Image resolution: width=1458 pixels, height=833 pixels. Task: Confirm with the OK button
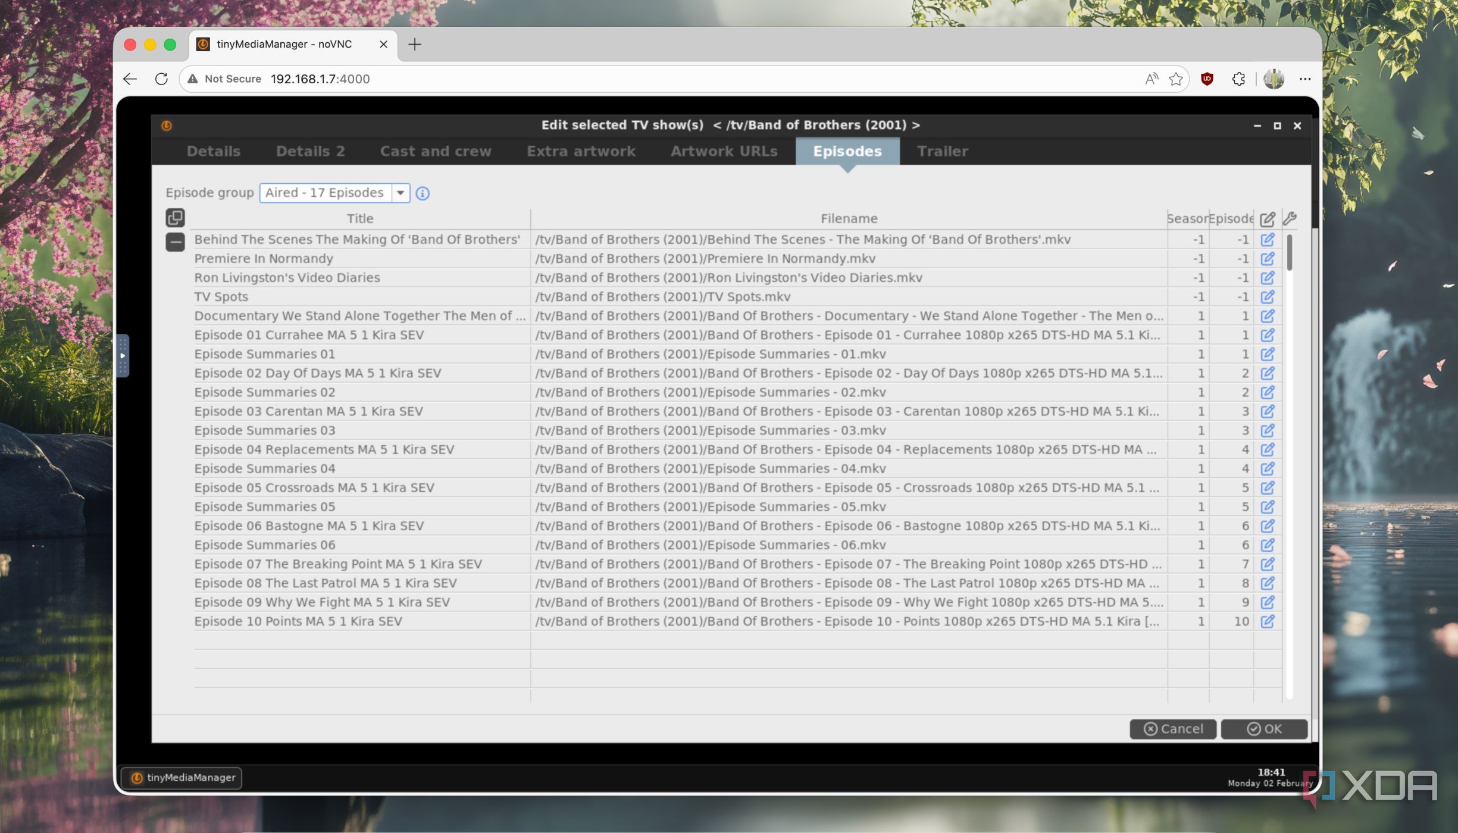[1264, 729]
